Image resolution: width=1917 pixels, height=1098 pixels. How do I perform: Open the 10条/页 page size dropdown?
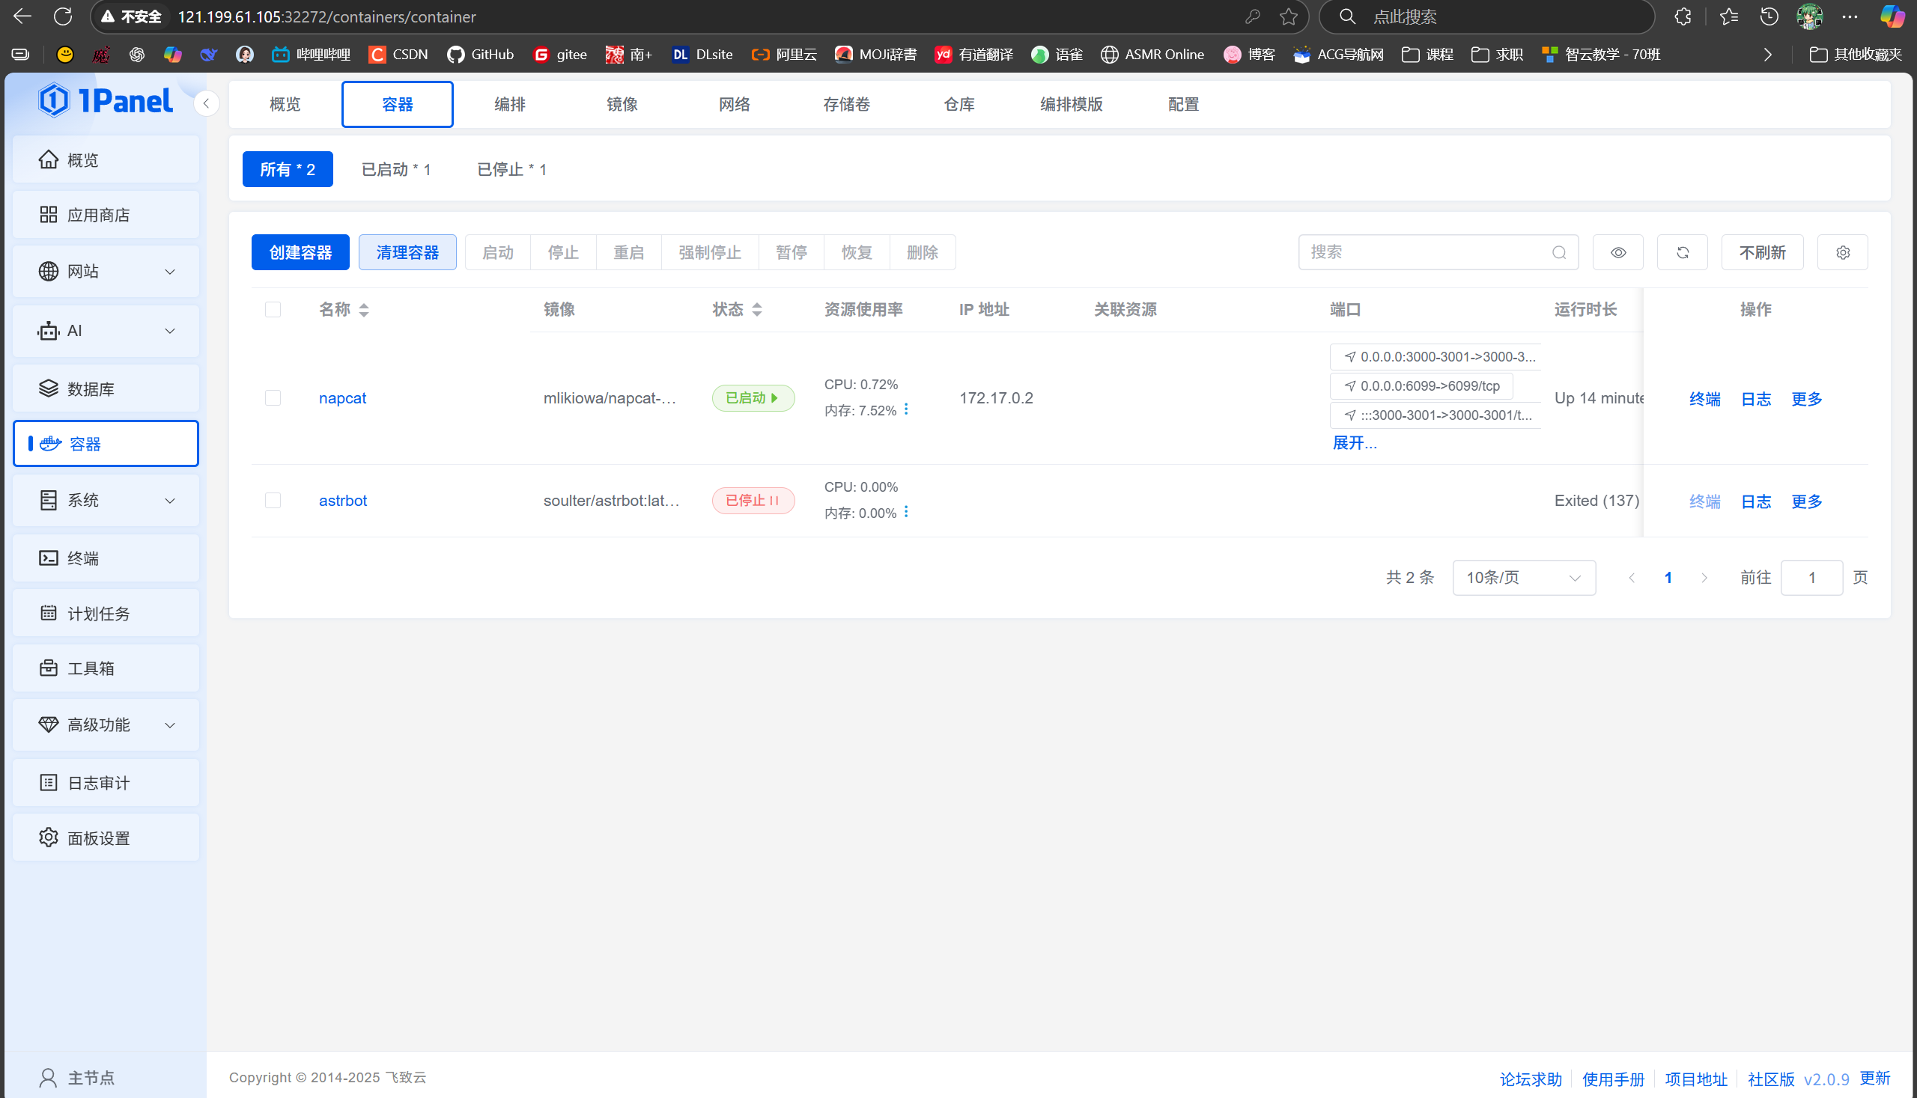1523,577
